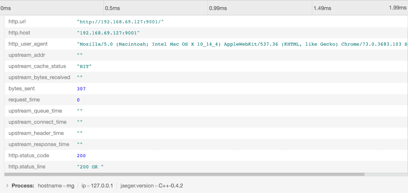408x193 pixels.
Task: Click the ip=127.0.0.1 process tag
Action: [97, 186]
